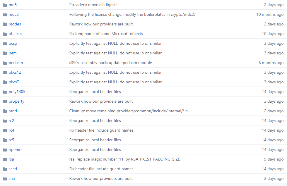Screen dimensions: 287x186
Task: Click the folder icon beside ripemd
Action: pyautogui.click(x=5, y=149)
